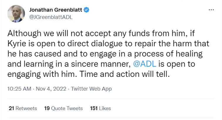Viewport: 222px width, 120px height.
Task: Click the number 21 beside Retweets
Action: 11,108
